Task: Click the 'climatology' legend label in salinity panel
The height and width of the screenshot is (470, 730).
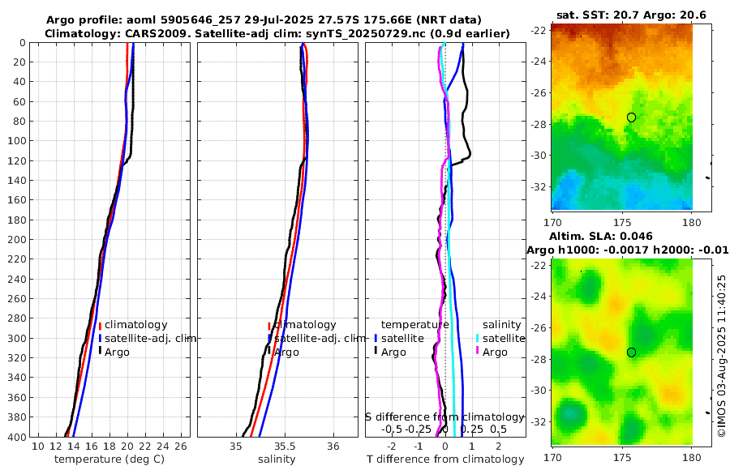Action: coord(305,325)
